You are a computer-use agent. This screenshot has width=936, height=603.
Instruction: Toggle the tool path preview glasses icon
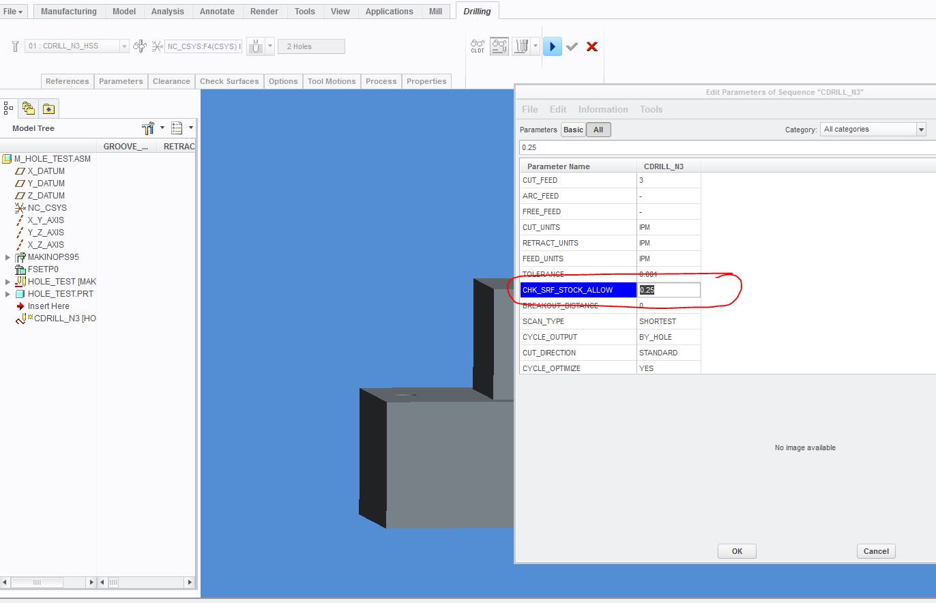coord(499,46)
